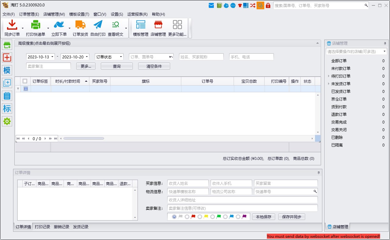This screenshot has width=390, height=240.
Task: Click the order table vertical scrollbar down arrow
Action: 318,132
